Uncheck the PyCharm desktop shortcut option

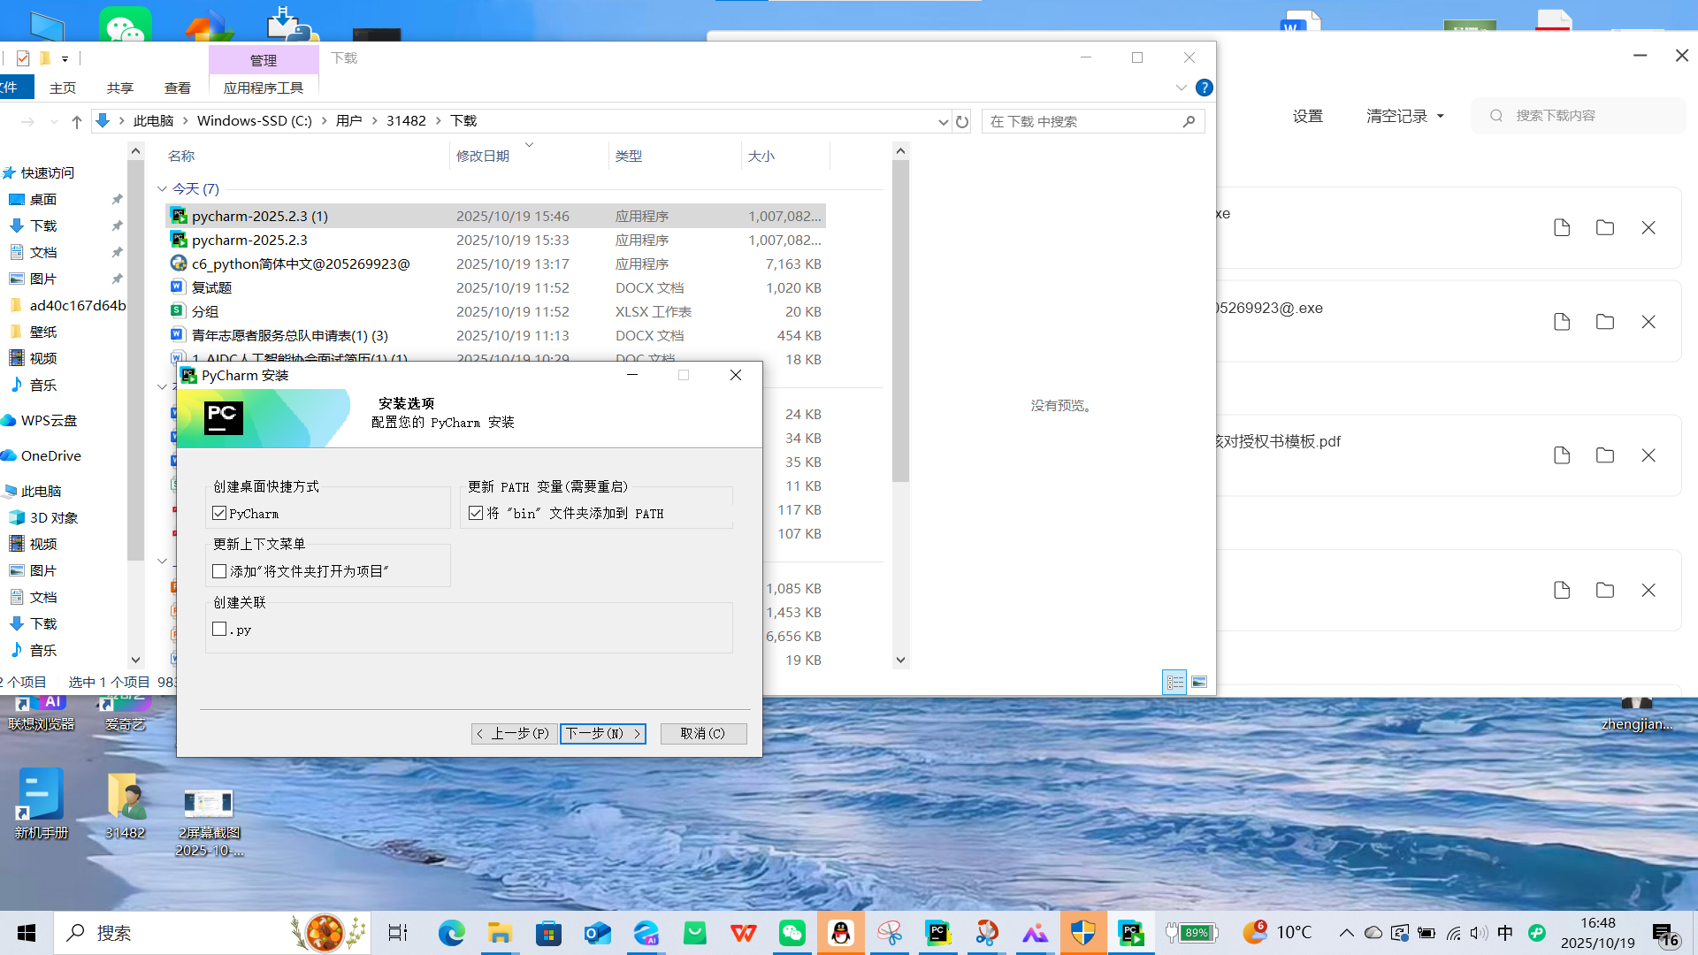tap(219, 513)
